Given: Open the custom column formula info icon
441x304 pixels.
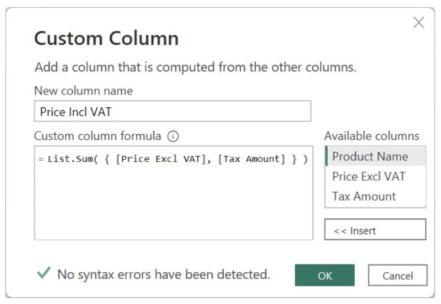Looking at the screenshot, I should (x=173, y=136).
